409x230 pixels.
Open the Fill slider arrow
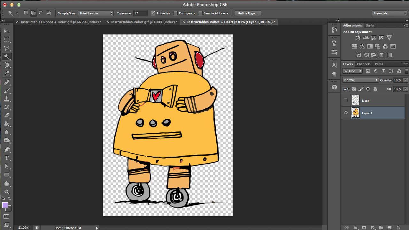[405, 89]
